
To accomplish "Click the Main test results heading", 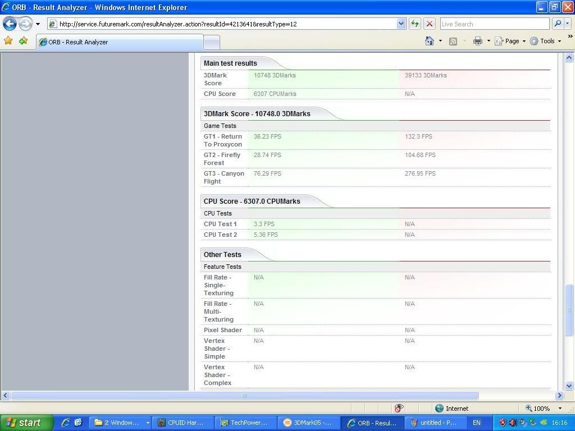I will coord(230,63).
